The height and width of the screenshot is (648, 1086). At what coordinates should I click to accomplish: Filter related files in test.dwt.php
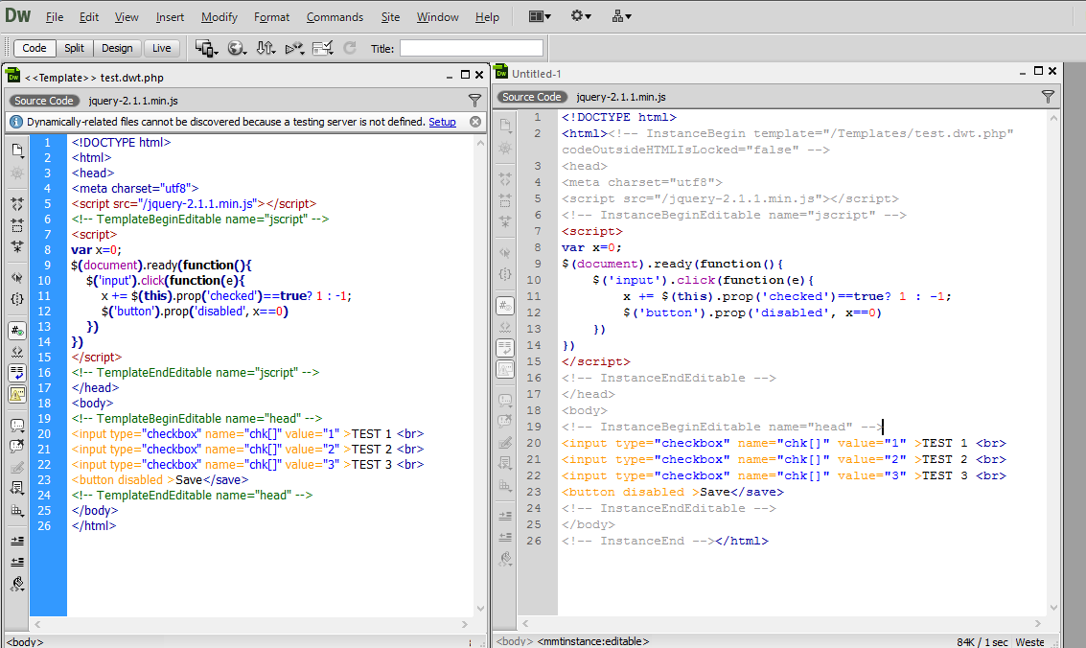[x=474, y=101]
